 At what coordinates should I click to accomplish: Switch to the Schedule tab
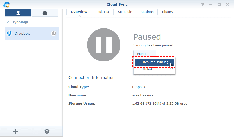pos(125,12)
